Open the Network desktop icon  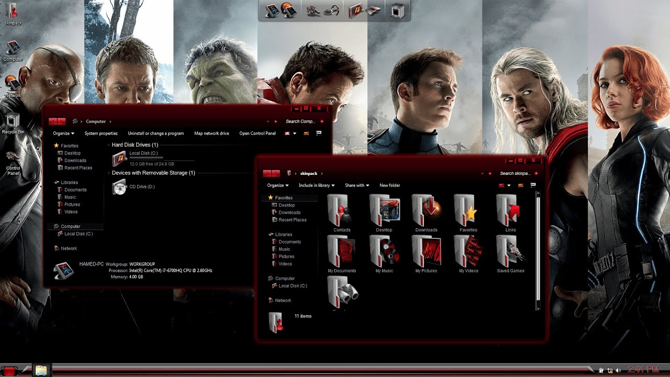point(13,87)
